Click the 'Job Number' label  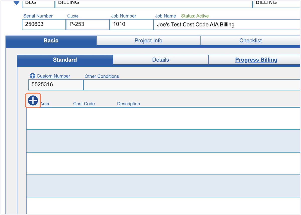pyautogui.click(x=124, y=16)
